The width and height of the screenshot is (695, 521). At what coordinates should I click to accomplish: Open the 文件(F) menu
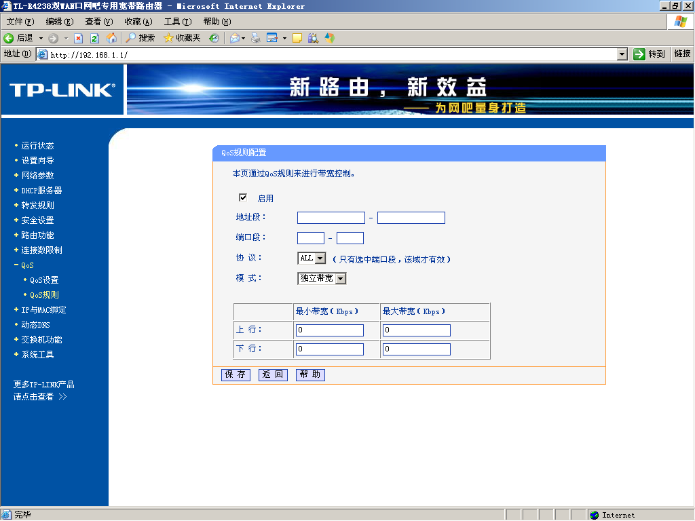(x=20, y=22)
